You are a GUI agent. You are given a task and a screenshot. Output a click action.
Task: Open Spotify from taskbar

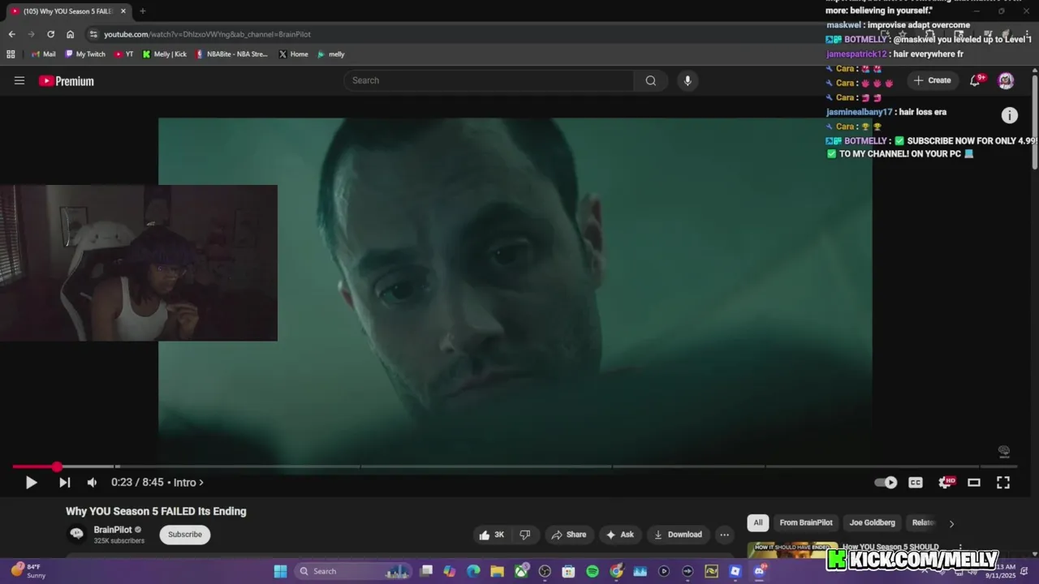click(593, 571)
